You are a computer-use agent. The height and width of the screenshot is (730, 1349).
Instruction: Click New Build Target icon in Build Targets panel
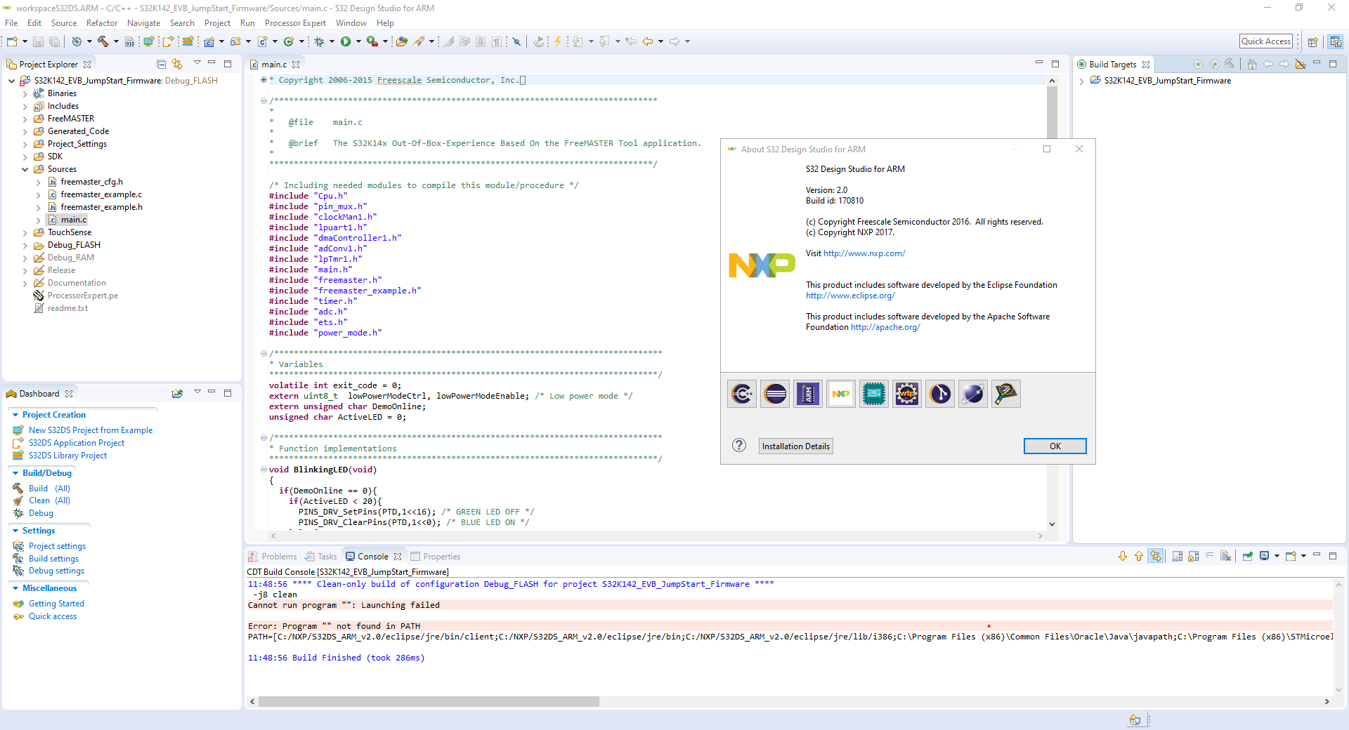click(1199, 64)
